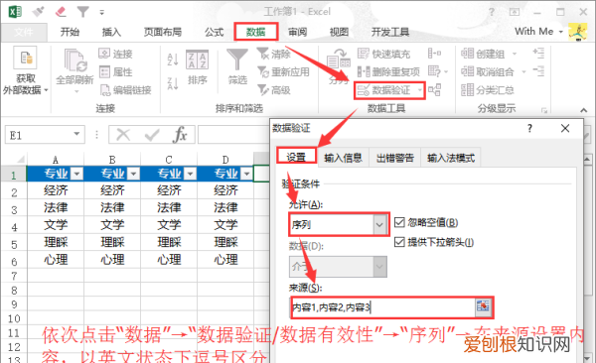Click 创建组 group button
This screenshot has height=363, width=596.
(x=484, y=54)
